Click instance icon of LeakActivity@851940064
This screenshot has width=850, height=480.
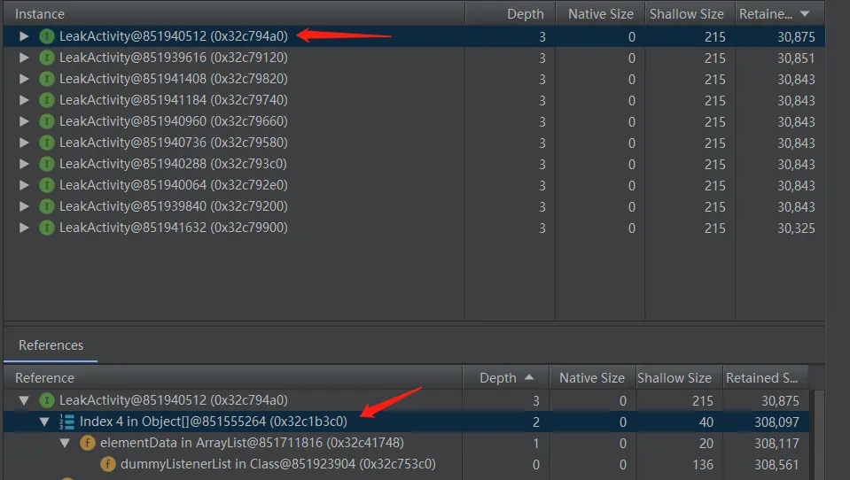pos(47,185)
